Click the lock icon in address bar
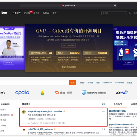The image size is (137, 137). pyautogui.click(x=74, y=5)
